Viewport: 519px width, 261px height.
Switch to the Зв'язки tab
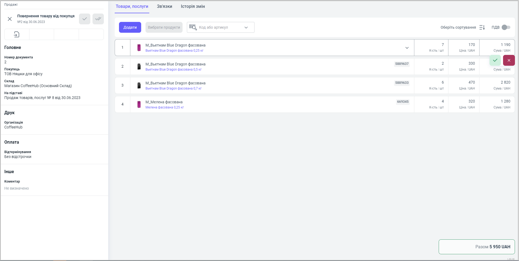coord(164,6)
